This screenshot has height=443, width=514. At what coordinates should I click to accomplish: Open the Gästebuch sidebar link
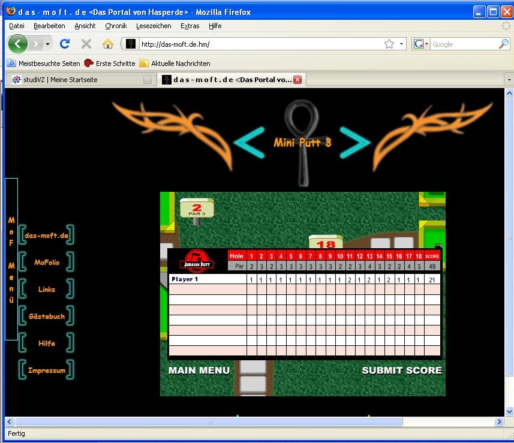46,317
